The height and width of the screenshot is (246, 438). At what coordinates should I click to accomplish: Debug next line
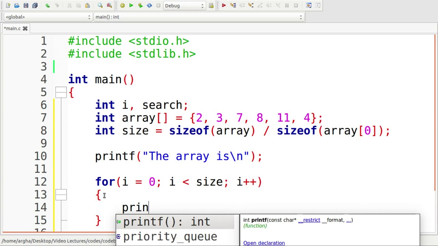pos(242,5)
